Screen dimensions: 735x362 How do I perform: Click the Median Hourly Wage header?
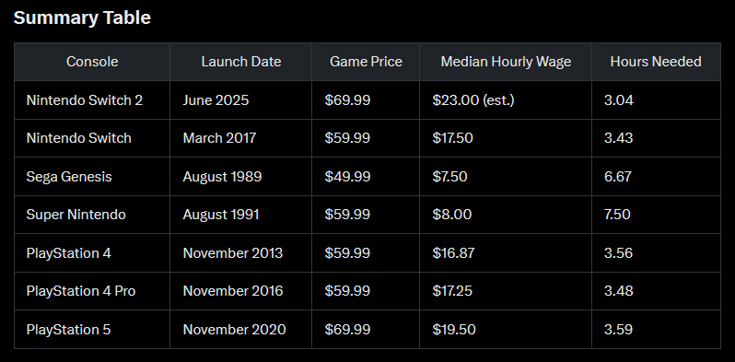(506, 62)
